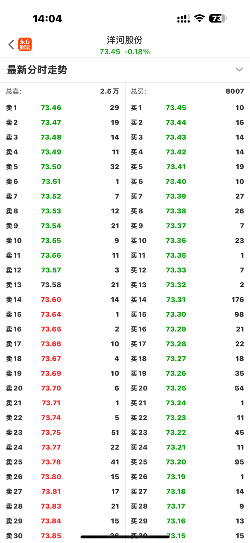Collapse the 最新分时走势 chevron
Screen dimensions: 250x543
click(x=239, y=69)
